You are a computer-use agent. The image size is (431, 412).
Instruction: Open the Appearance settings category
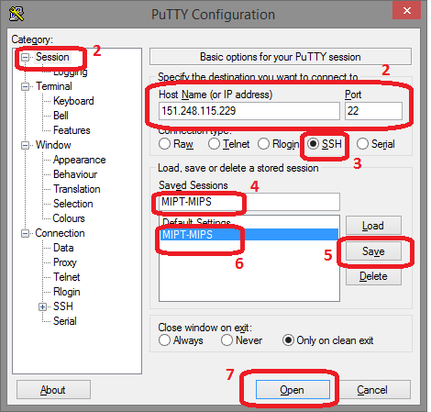pos(80,160)
